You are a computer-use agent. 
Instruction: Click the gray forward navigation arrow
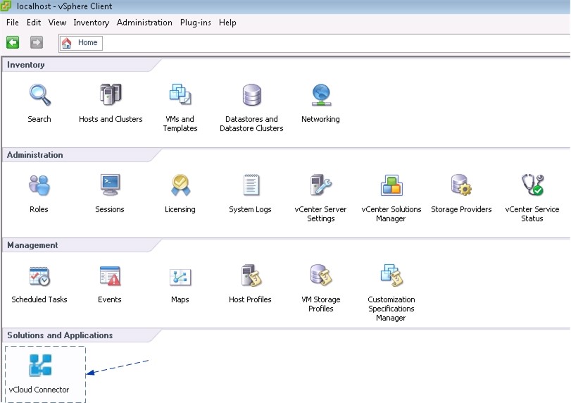[x=37, y=43]
